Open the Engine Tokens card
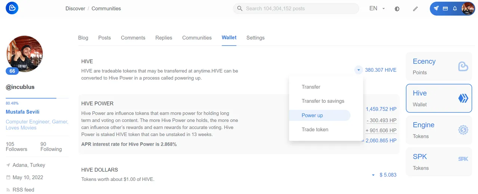This screenshot has height=194, width=478. point(439,130)
